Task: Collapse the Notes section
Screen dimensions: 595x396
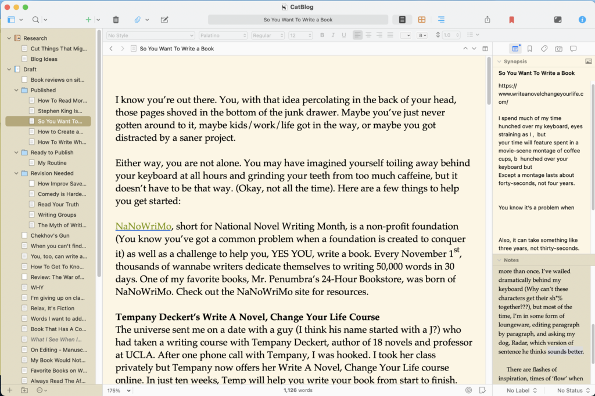Action: [x=499, y=260]
